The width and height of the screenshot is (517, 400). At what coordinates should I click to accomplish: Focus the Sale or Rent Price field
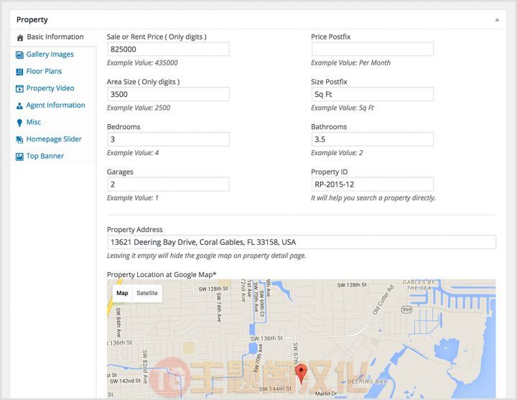click(168, 49)
